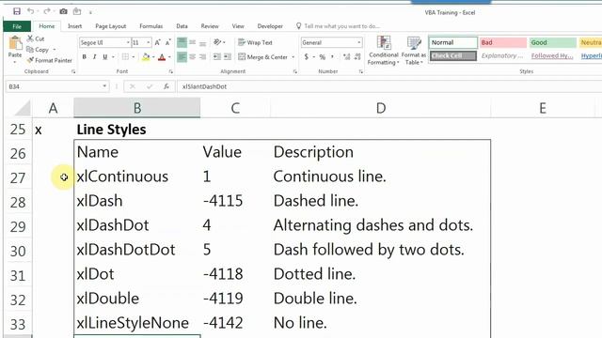Switch to the Formulas tab
This screenshot has width=602, height=338.
tap(150, 26)
